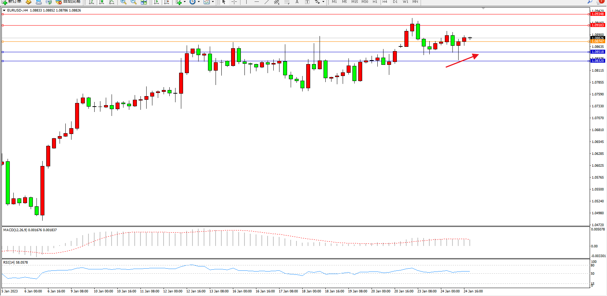Toggle the chart auto-scroll button
Screen dimensions: 607x296
(x=156, y=2)
